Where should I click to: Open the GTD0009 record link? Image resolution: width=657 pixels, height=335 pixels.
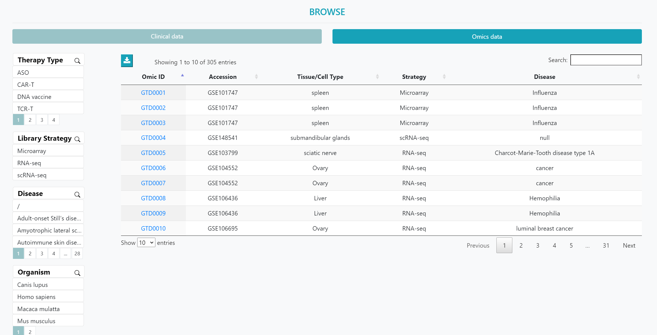tap(153, 213)
